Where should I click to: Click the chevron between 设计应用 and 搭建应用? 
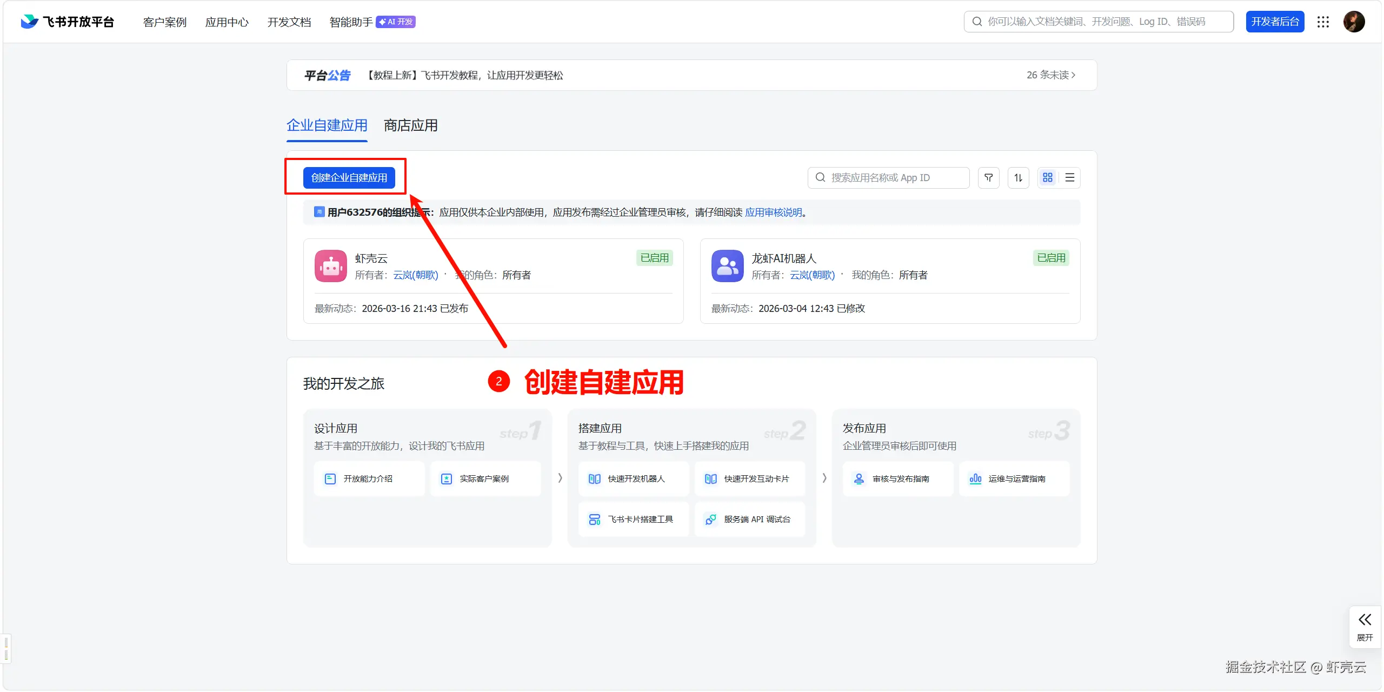(x=560, y=478)
